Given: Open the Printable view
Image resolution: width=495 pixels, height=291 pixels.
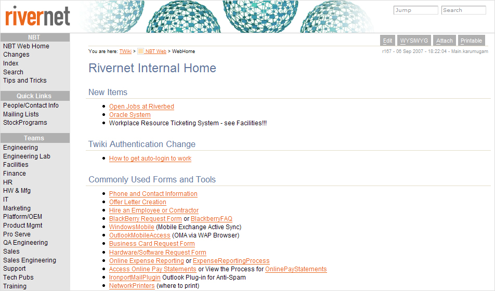Looking at the screenshot, I should [471, 41].
